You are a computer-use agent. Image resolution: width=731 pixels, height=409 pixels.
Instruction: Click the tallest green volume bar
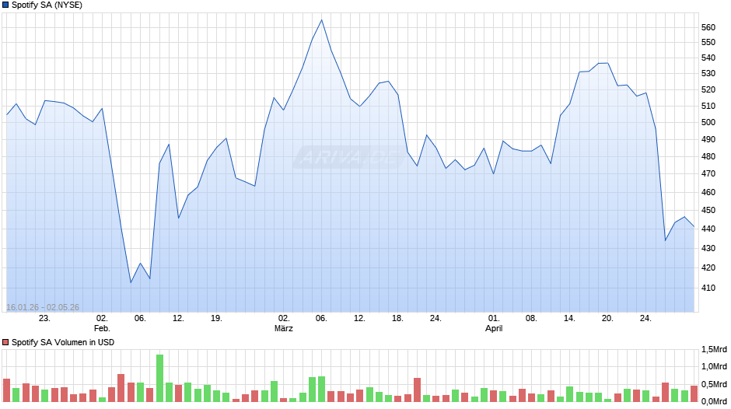tap(159, 378)
